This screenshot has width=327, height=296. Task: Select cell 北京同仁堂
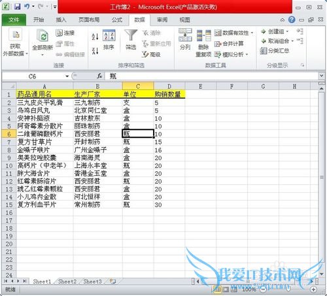[x=98, y=110]
